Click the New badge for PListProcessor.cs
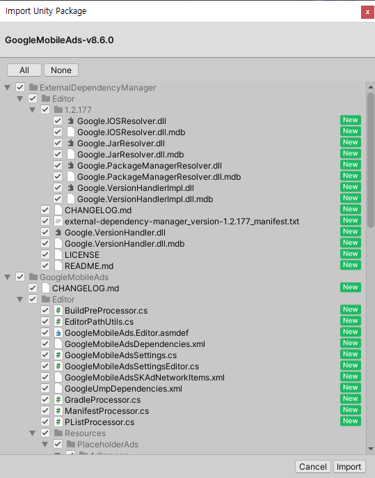375x478 pixels. pyautogui.click(x=351, y=421)
